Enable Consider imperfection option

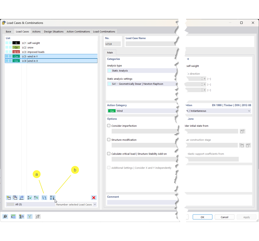pyautogui.click(x=109, y=126)
